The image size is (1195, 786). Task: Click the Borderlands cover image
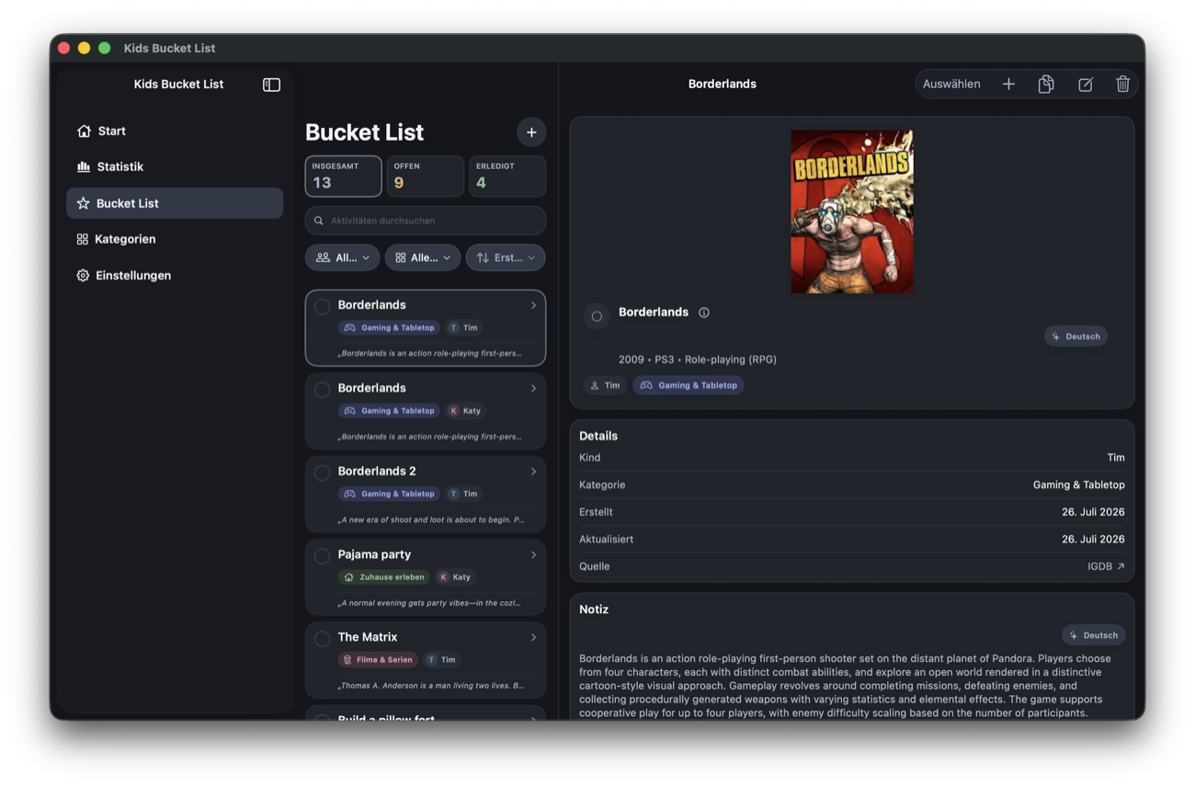click(x=852, y=211)
